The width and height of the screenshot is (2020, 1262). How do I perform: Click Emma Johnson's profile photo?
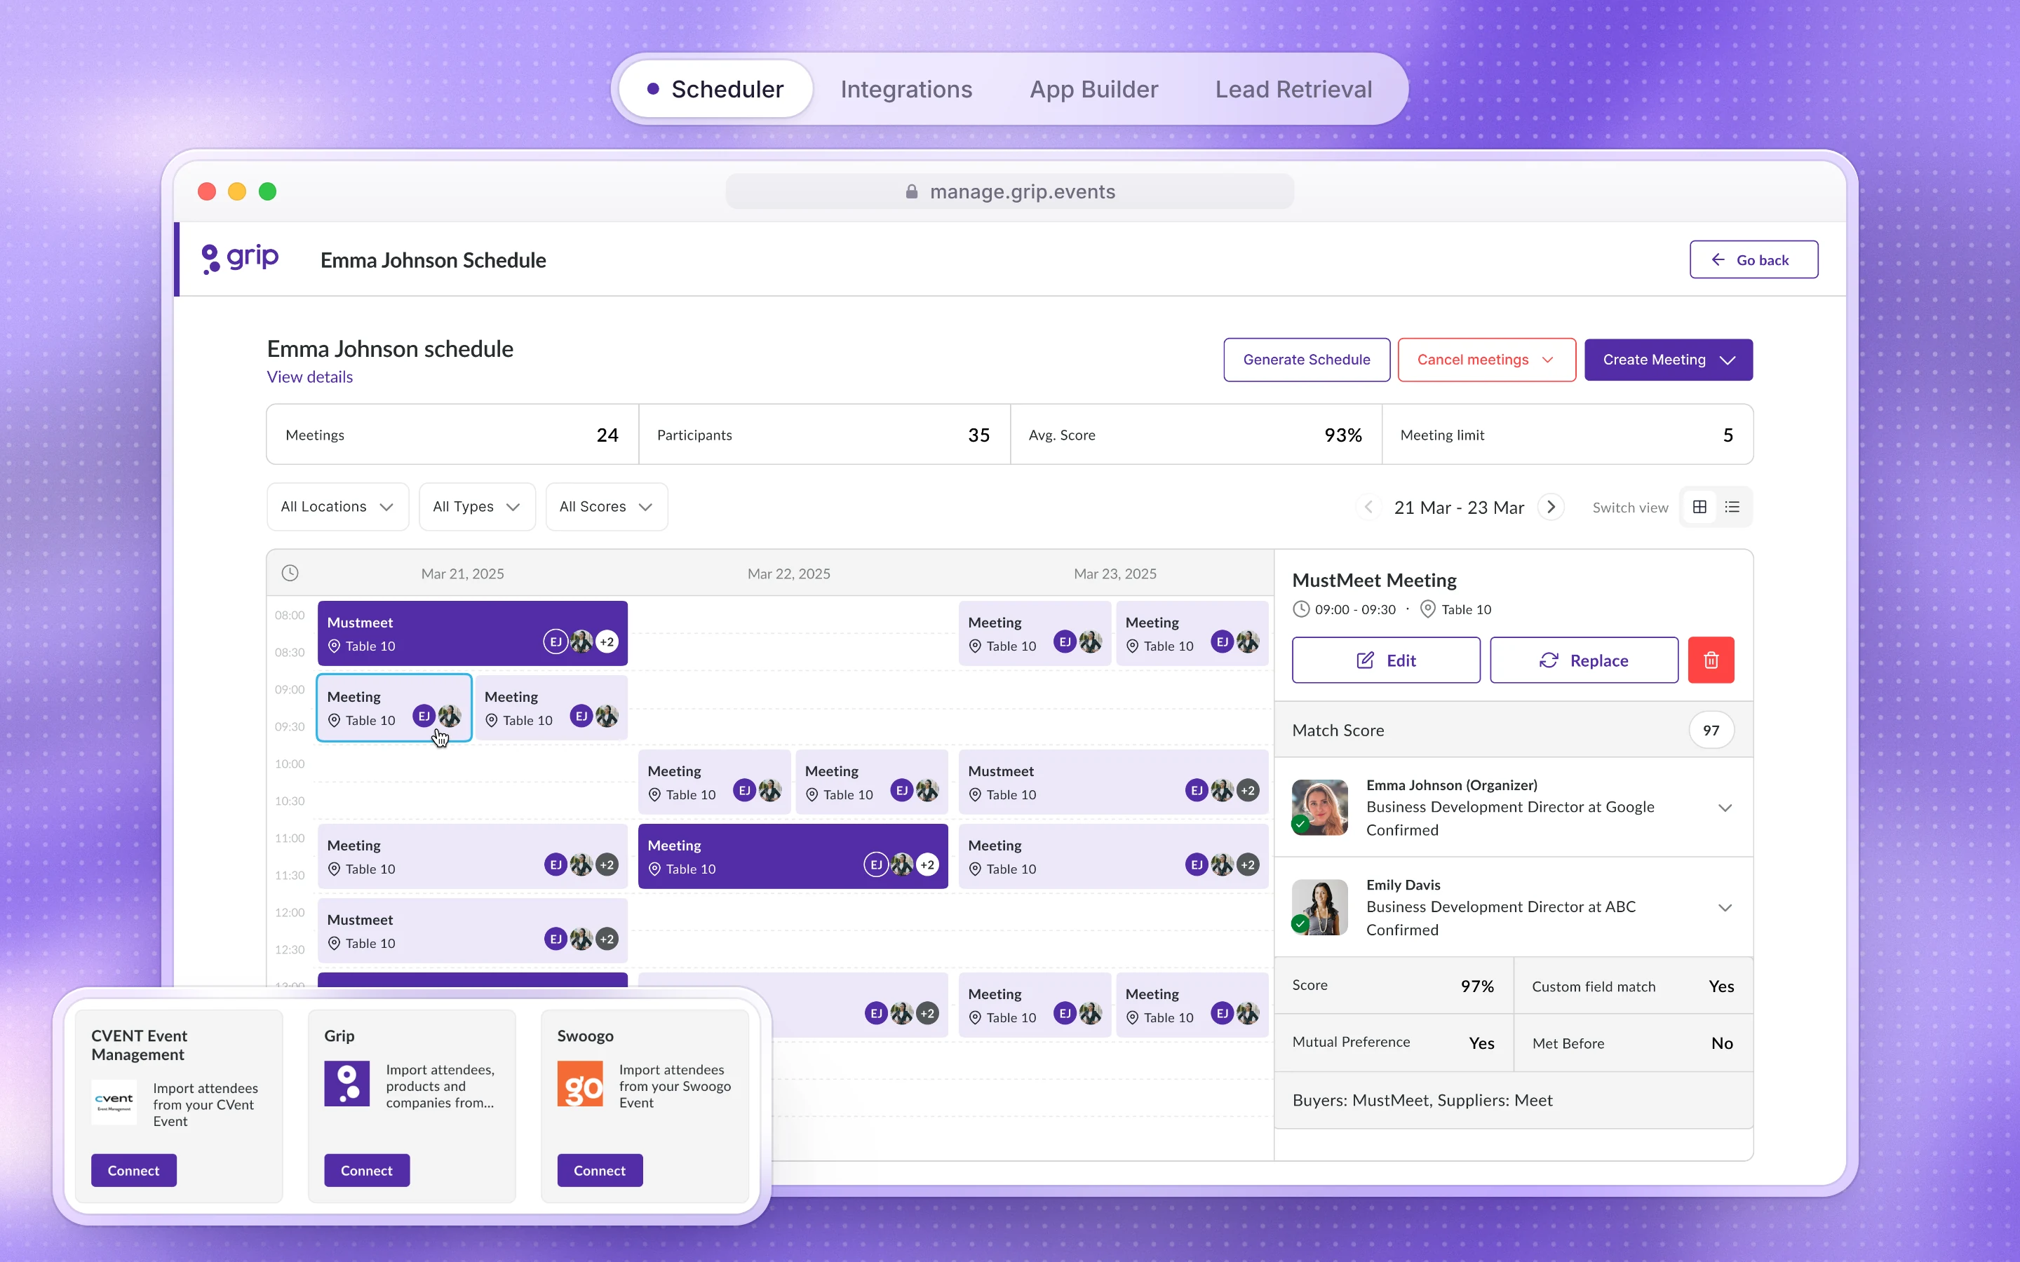pos(1320,807)
